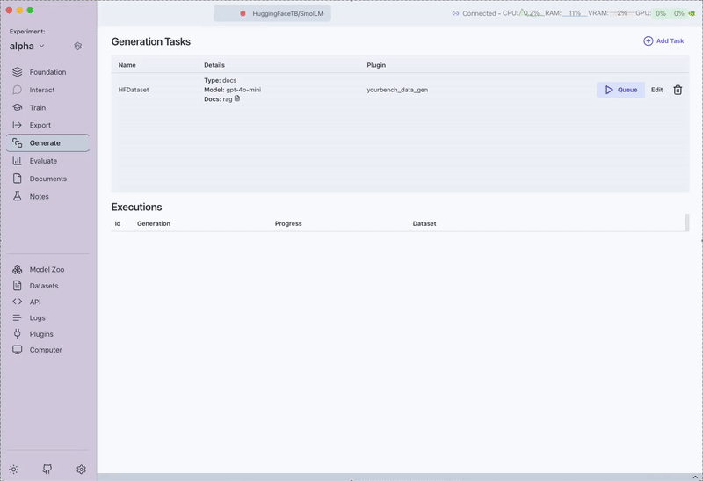Screen dimensions: 703x481
Task: Select the Documents menu item
Action: (x=47, y=179)
